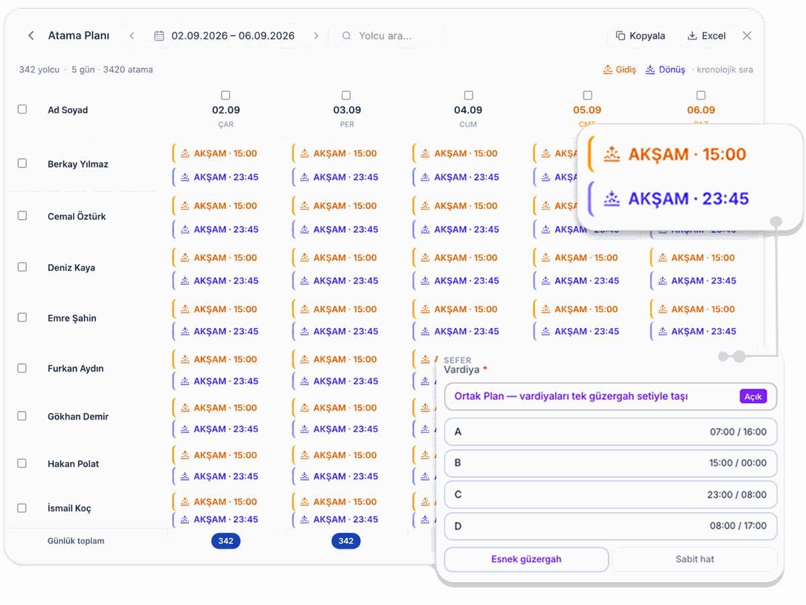This screenshot has width=806, height=605.
Task: Click Cemal Öztürk's 04.09 departure icon
Action: (x=425, y=206)
